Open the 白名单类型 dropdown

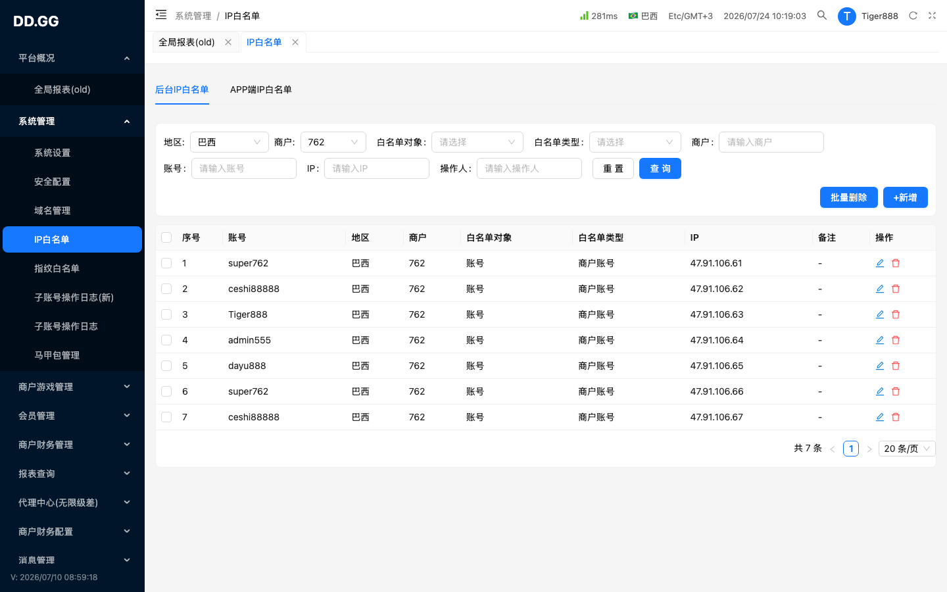coord(635,142)
